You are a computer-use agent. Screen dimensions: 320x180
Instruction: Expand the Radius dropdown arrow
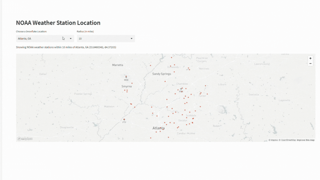(131, 39)
